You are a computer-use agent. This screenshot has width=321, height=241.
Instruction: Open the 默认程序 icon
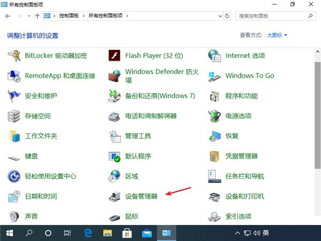[x=114, y=156]
